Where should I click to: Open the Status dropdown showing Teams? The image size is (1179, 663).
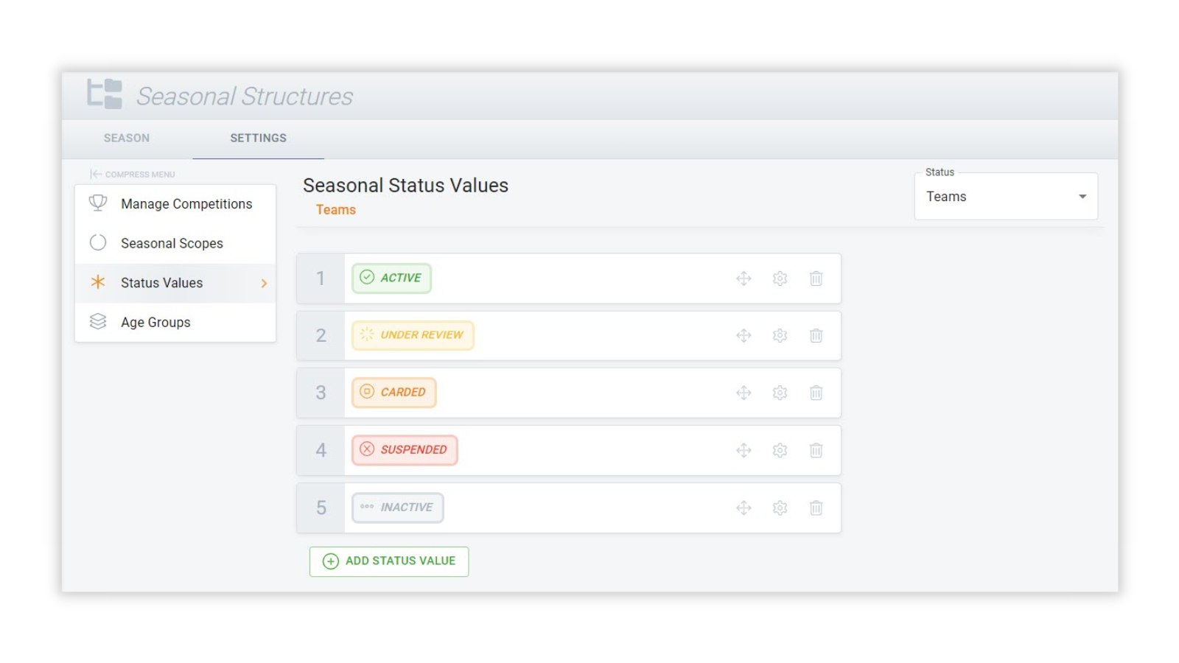click(x=1005, y=197)
